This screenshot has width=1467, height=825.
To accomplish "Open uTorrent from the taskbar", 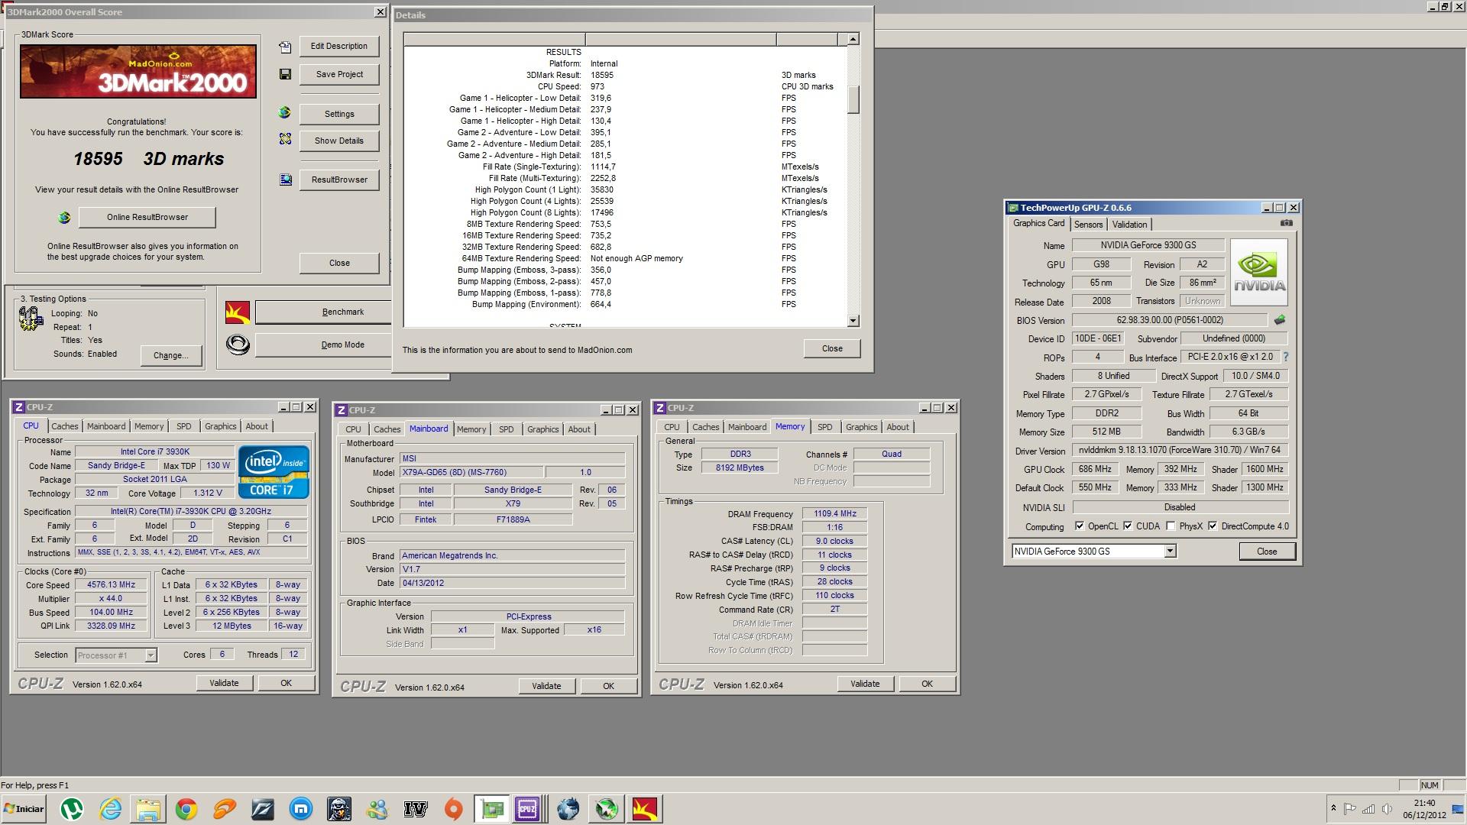I will tap(72, 809).
